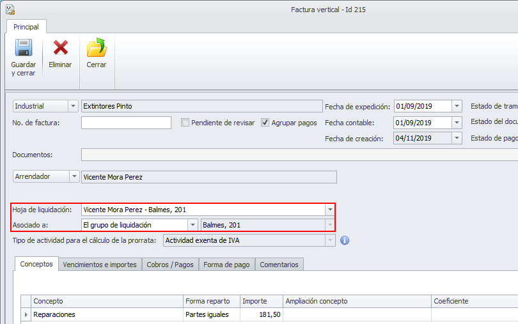This screenshot has height=324, width=518.
Task: Select the Principal ribbon tab
Action: click(x=26, y=27)
